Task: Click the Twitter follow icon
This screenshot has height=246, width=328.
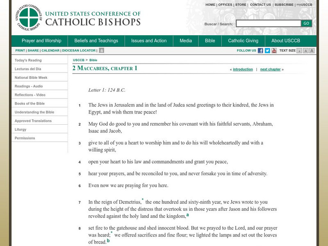Action: (x=268, y=51)
